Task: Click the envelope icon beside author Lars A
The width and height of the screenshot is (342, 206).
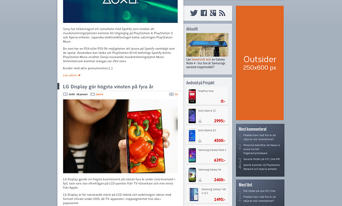Action: [93, 94]
